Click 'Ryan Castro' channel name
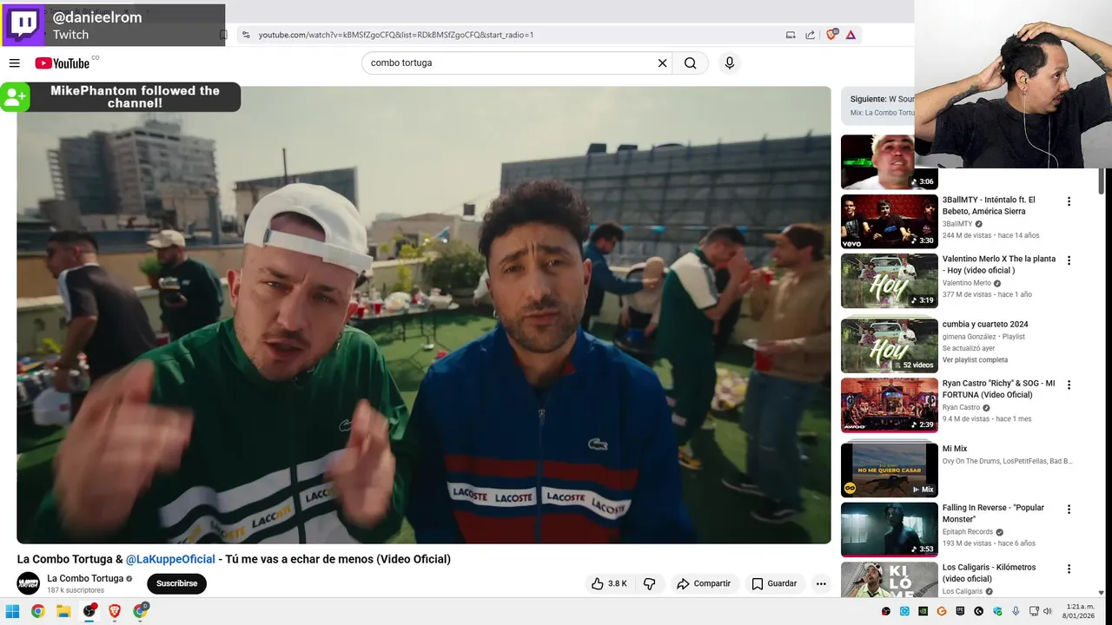The image size is (1112, 625). (961, 407)
